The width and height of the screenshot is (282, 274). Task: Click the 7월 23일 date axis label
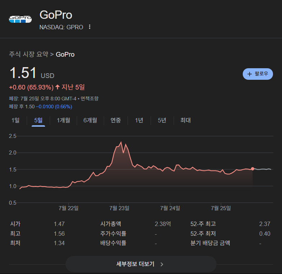119,208
